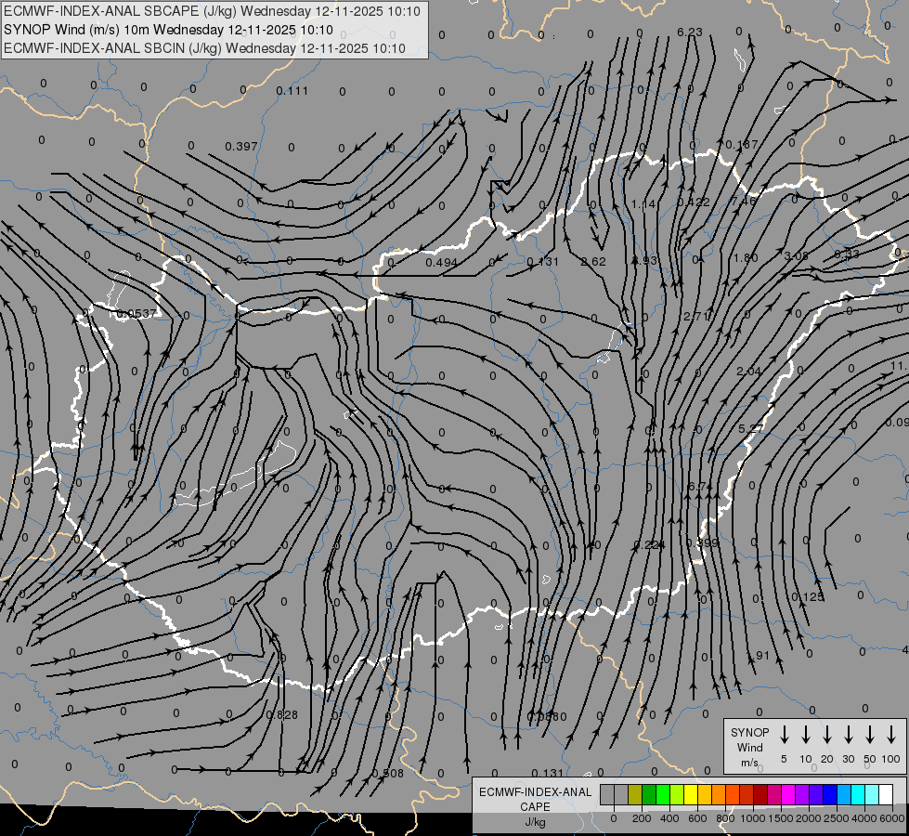Click the 100 m/s wind arrow in legend
The width and height of the screenshot is (909, 836).
coord(891,735)
